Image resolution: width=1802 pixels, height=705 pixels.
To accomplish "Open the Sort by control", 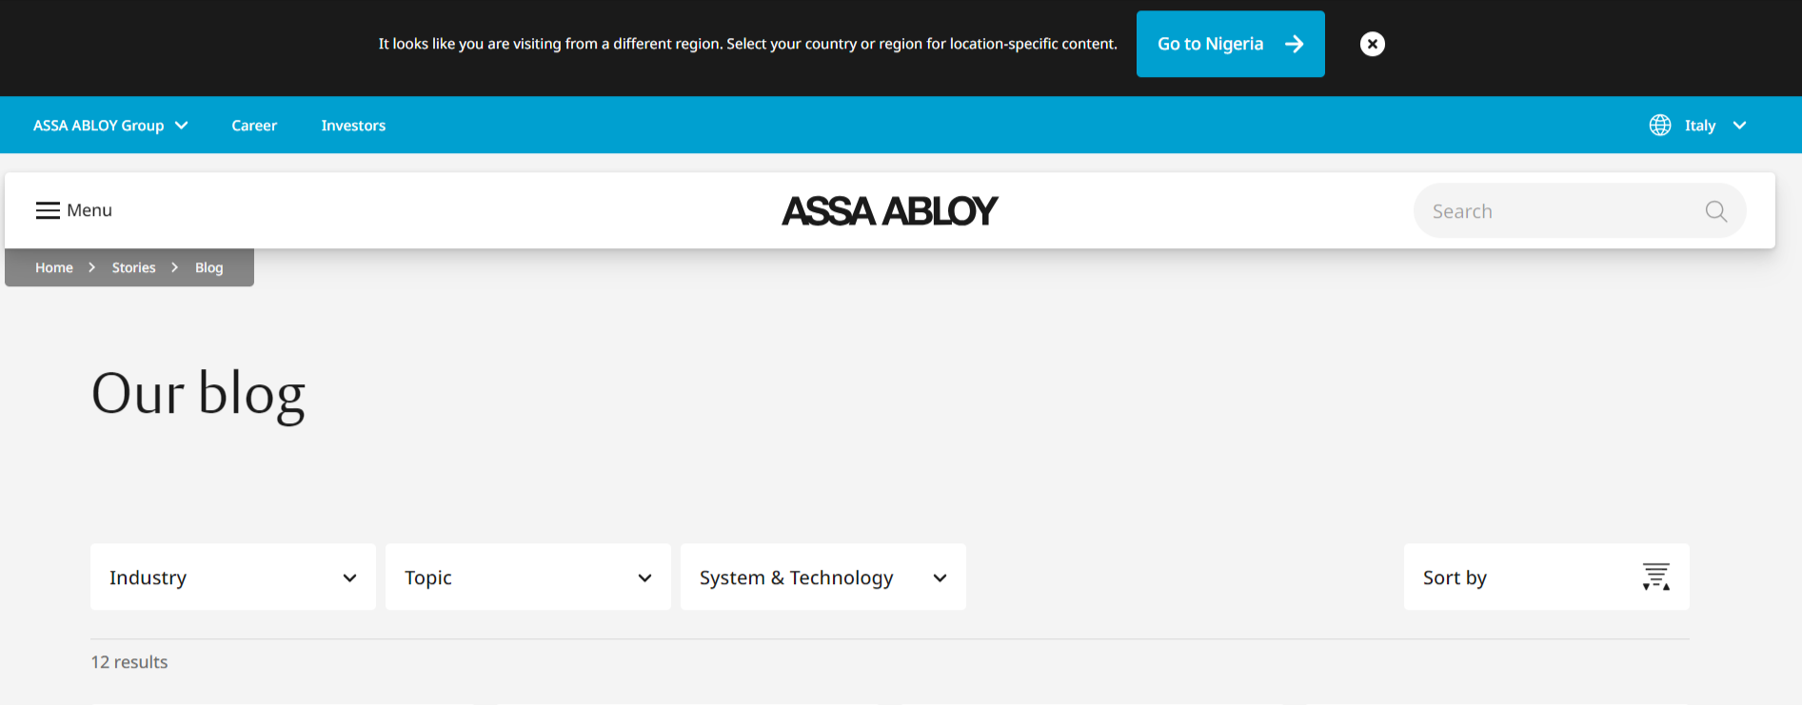I will click(x=1547, y=577).
